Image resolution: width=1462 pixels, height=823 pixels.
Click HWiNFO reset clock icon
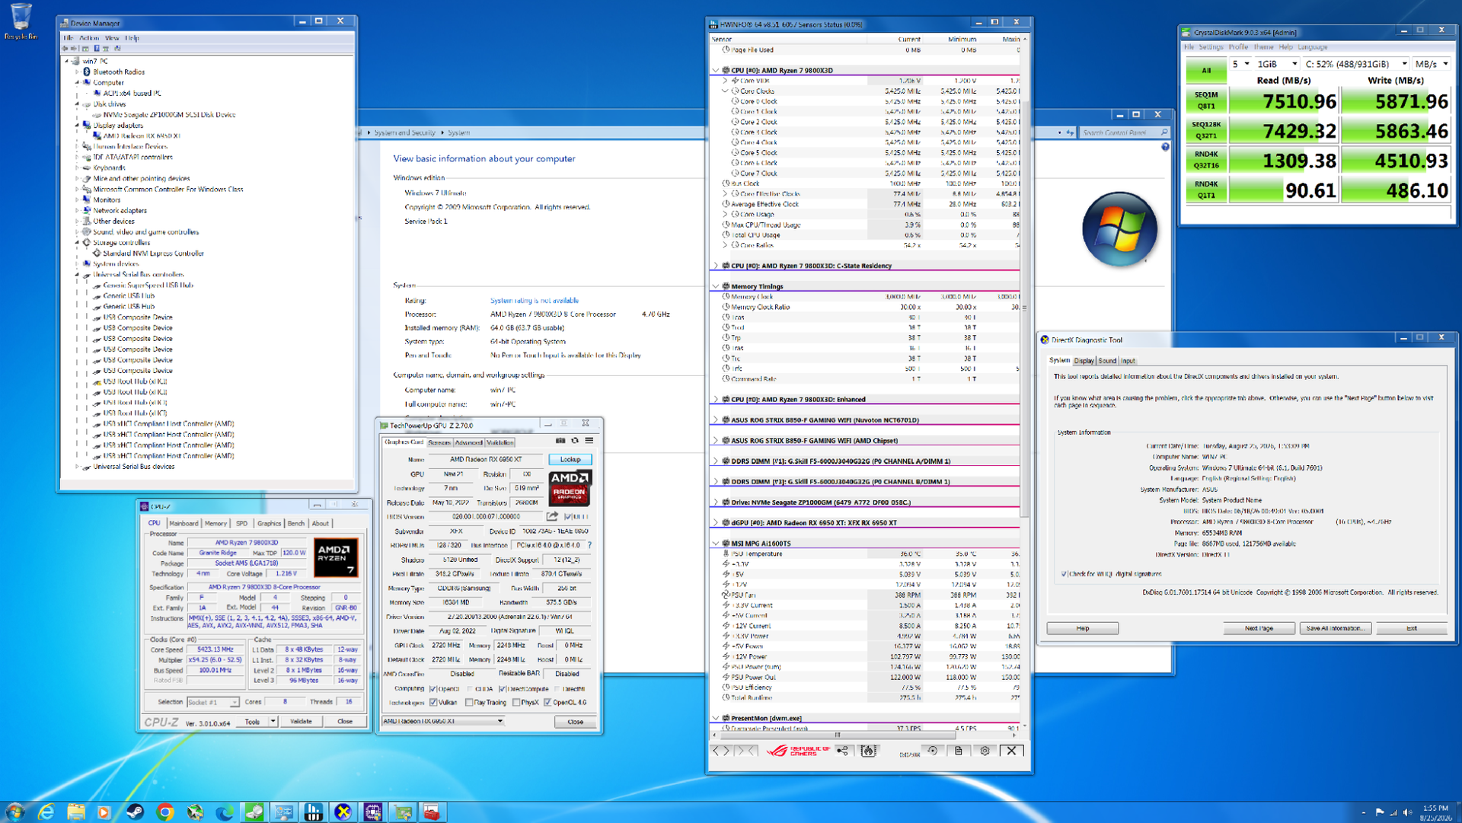933,751
